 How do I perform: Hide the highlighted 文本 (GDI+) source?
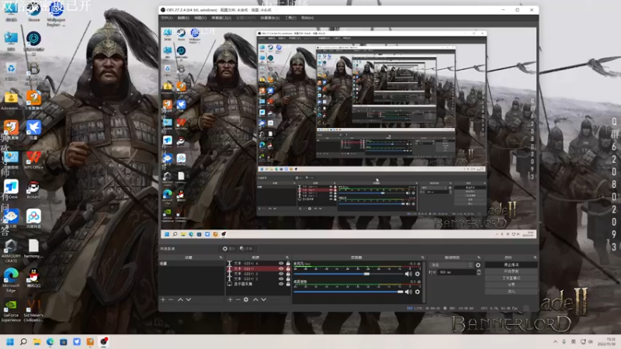(x=281, y=268)
